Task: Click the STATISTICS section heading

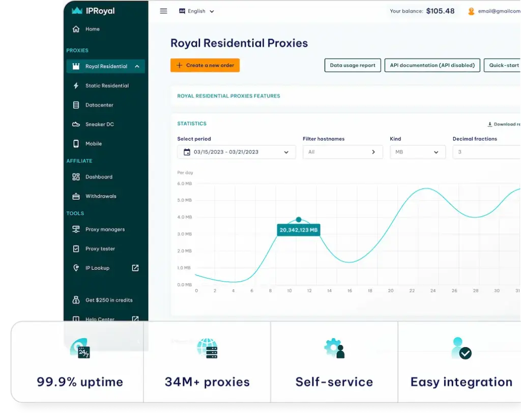Action: click(192, 123)
